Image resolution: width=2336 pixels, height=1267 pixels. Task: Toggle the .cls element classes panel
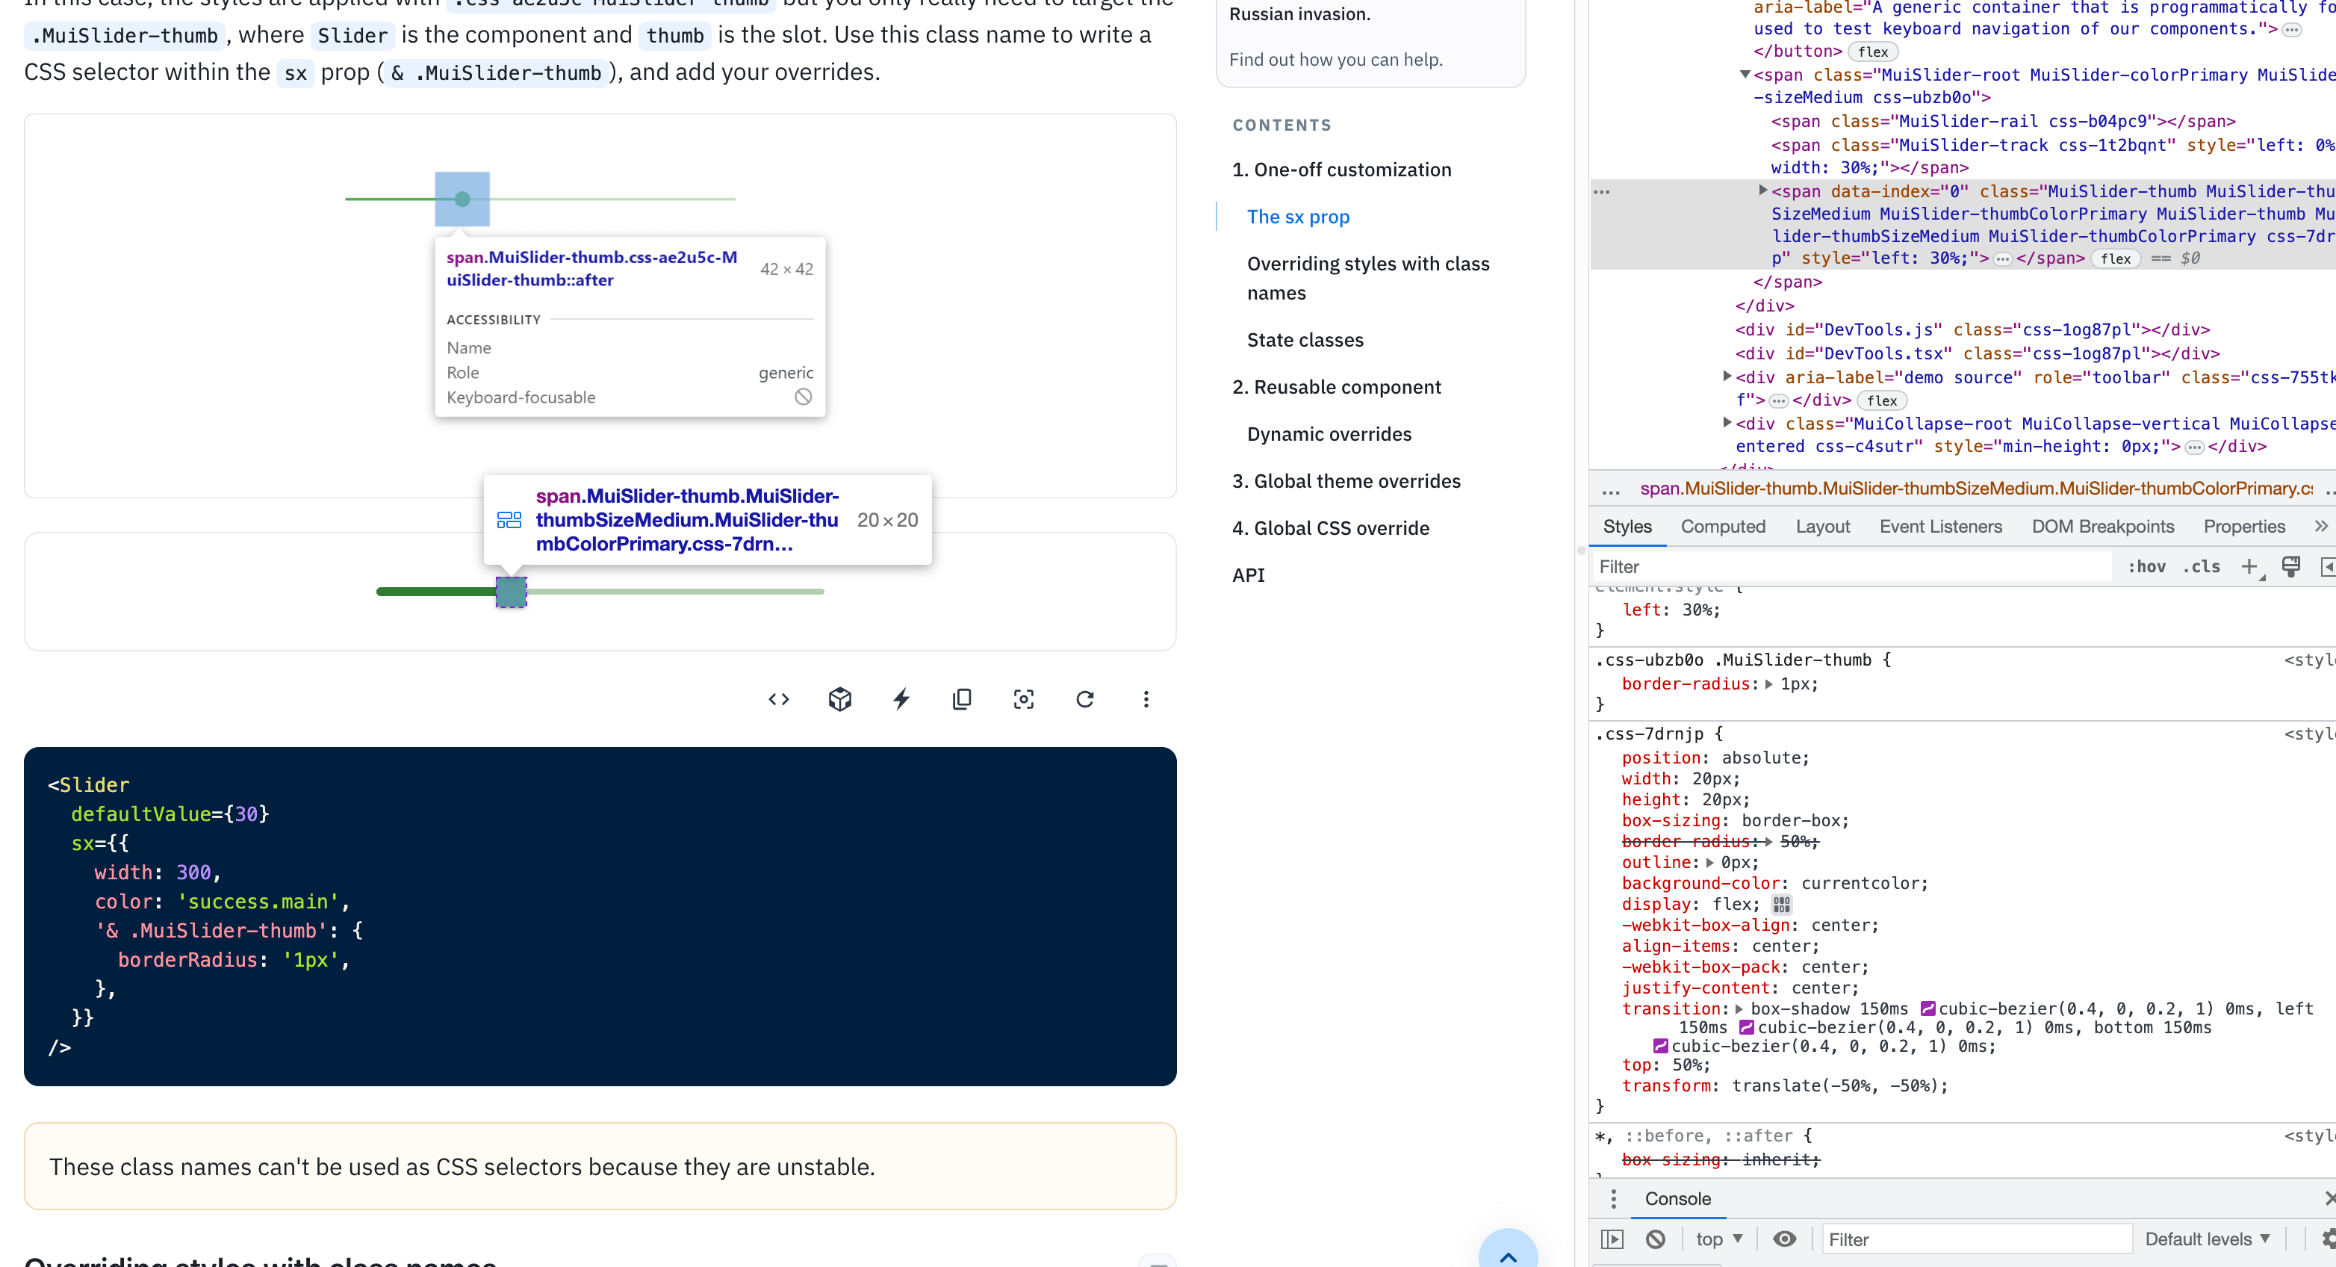coord(2201,567)
